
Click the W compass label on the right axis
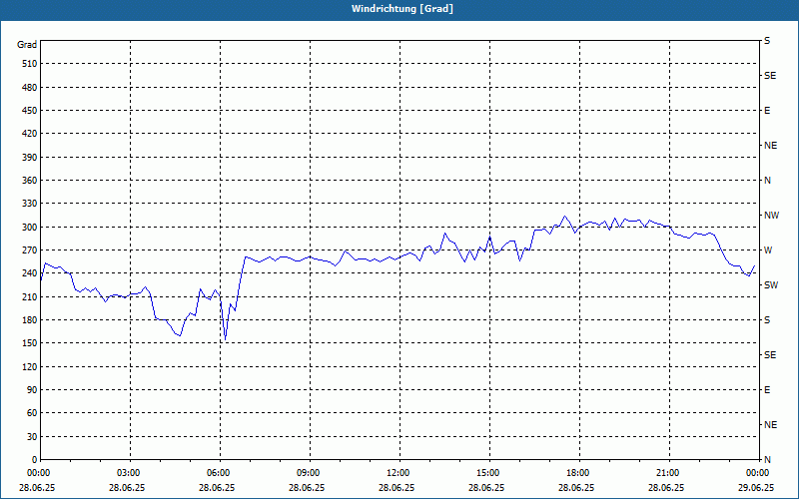click(768, 250)
